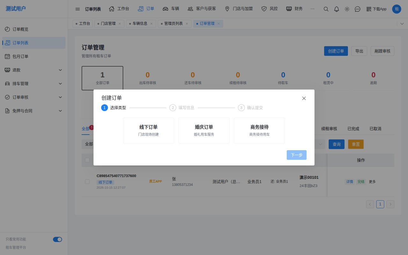
Task: Close the 管理员列表 tab
Action: point(187,24)
